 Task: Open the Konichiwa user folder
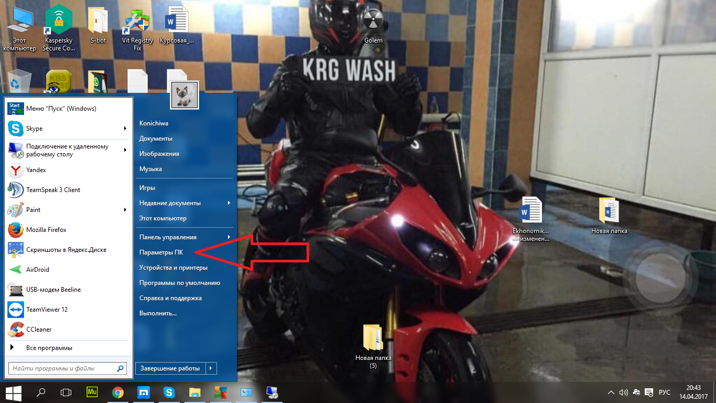point(154,123)
